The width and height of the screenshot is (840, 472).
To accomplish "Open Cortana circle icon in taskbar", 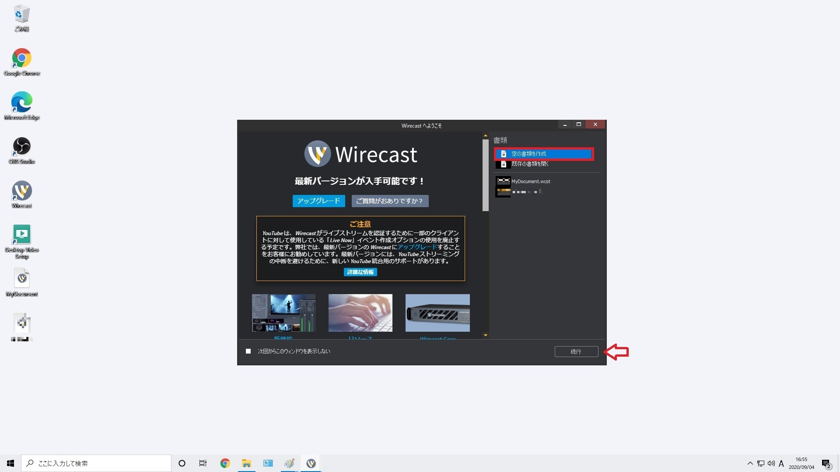I will [182, 463].
